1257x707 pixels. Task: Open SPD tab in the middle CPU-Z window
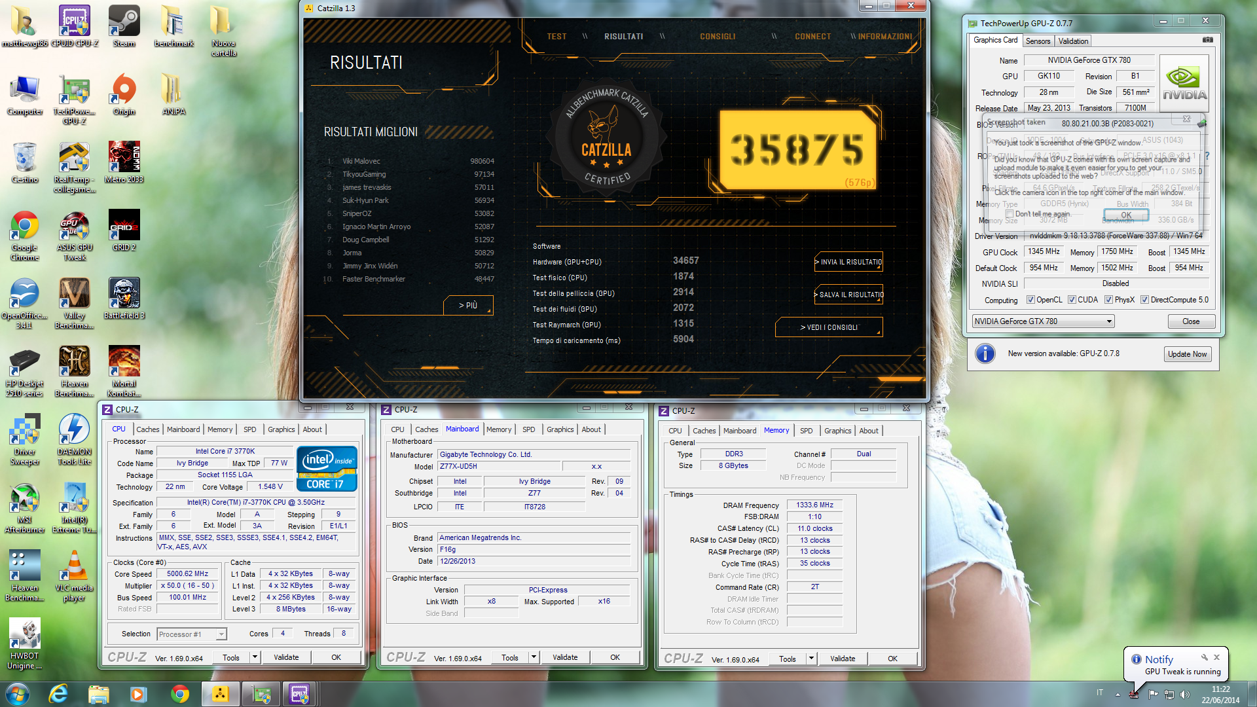point(528,429)
